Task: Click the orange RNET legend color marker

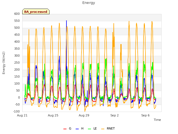Action: point(103,129)
